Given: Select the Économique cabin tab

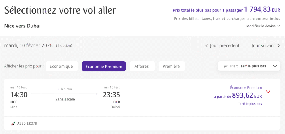Looking at the screenshot, I should coord(61,66).
